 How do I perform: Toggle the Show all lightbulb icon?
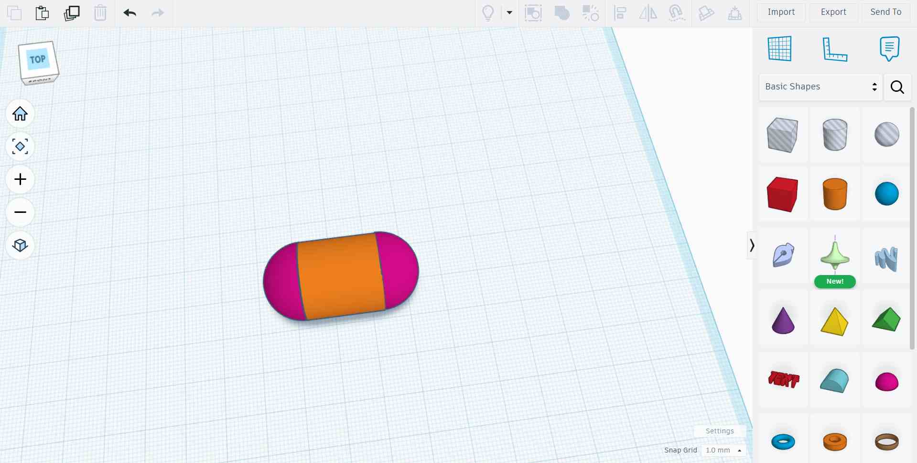[x=488, y=13]
